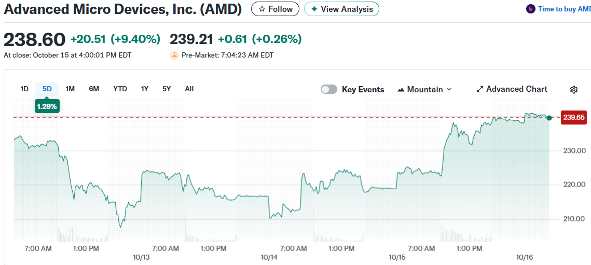Show the 1Y chart range
Screen dimensions: 591x265
145,89
